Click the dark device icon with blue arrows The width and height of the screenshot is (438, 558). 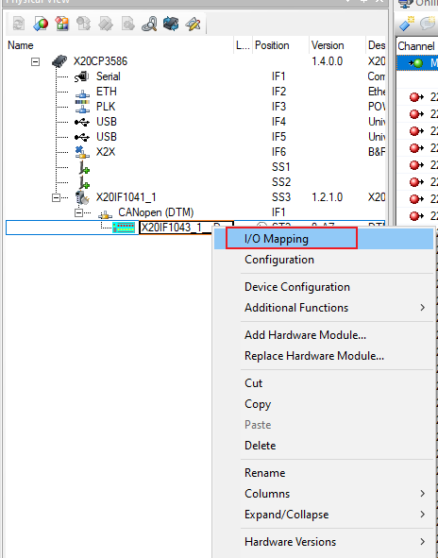pyautogui.click(x=171, y=24)
